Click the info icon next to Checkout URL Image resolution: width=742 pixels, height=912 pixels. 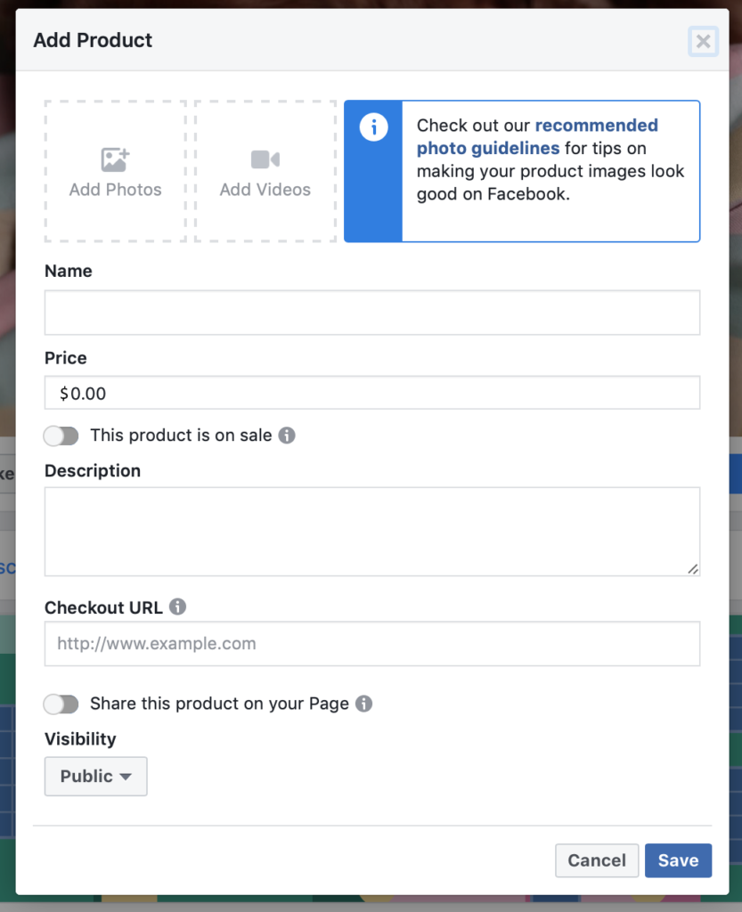(x=177, y=607)
